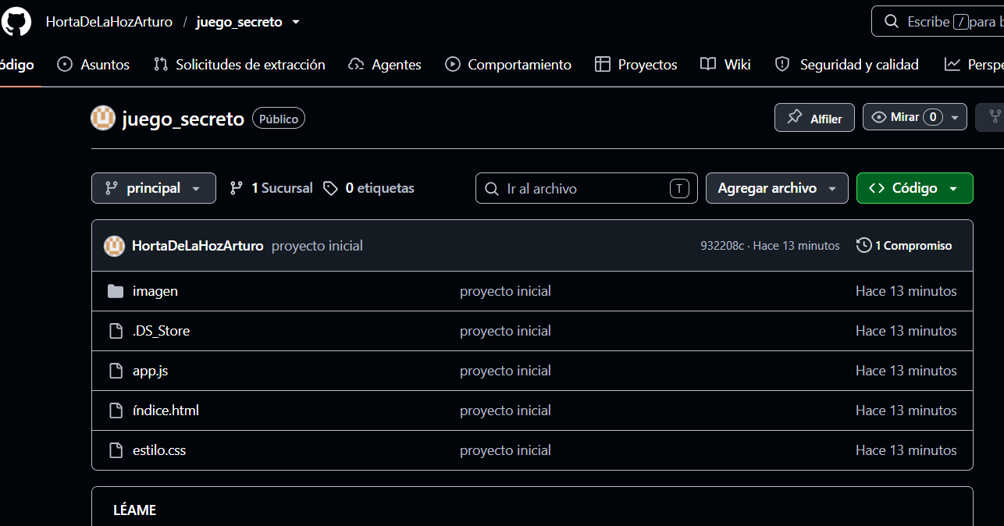
Task: Click the Wiki book icon
Action: pos(708,65)
